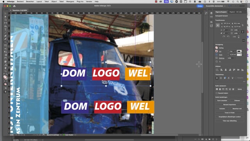
Task: Open the shear angle dropdown
Action: point(229,33)
